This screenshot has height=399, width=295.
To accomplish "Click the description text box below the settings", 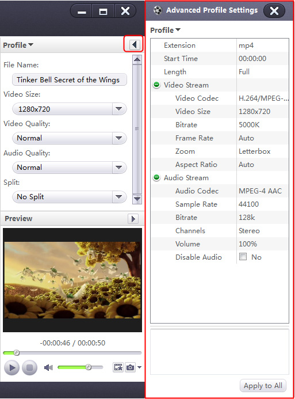I will click(220, 352).
